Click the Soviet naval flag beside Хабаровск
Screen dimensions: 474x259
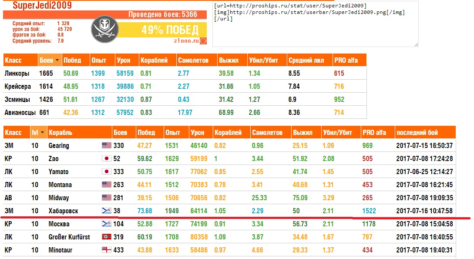tap(106, 211)
